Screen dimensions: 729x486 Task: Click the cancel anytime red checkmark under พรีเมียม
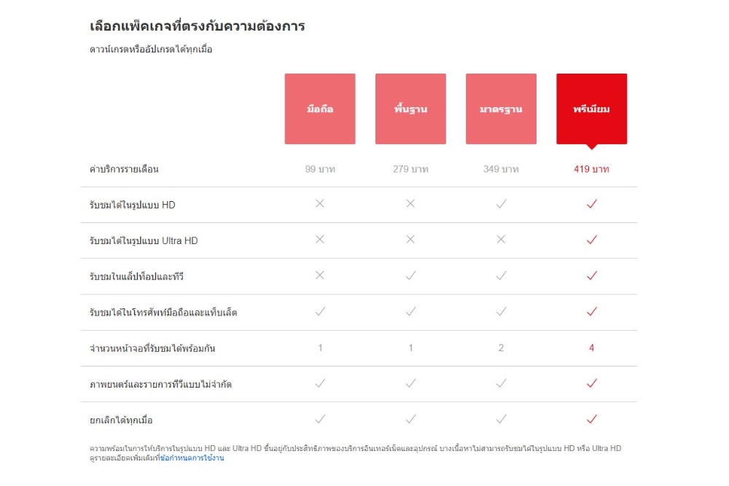coord(590,419)
